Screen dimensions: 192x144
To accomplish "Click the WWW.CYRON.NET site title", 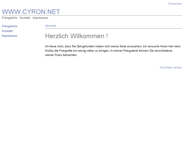I will (x=31, y=12).
